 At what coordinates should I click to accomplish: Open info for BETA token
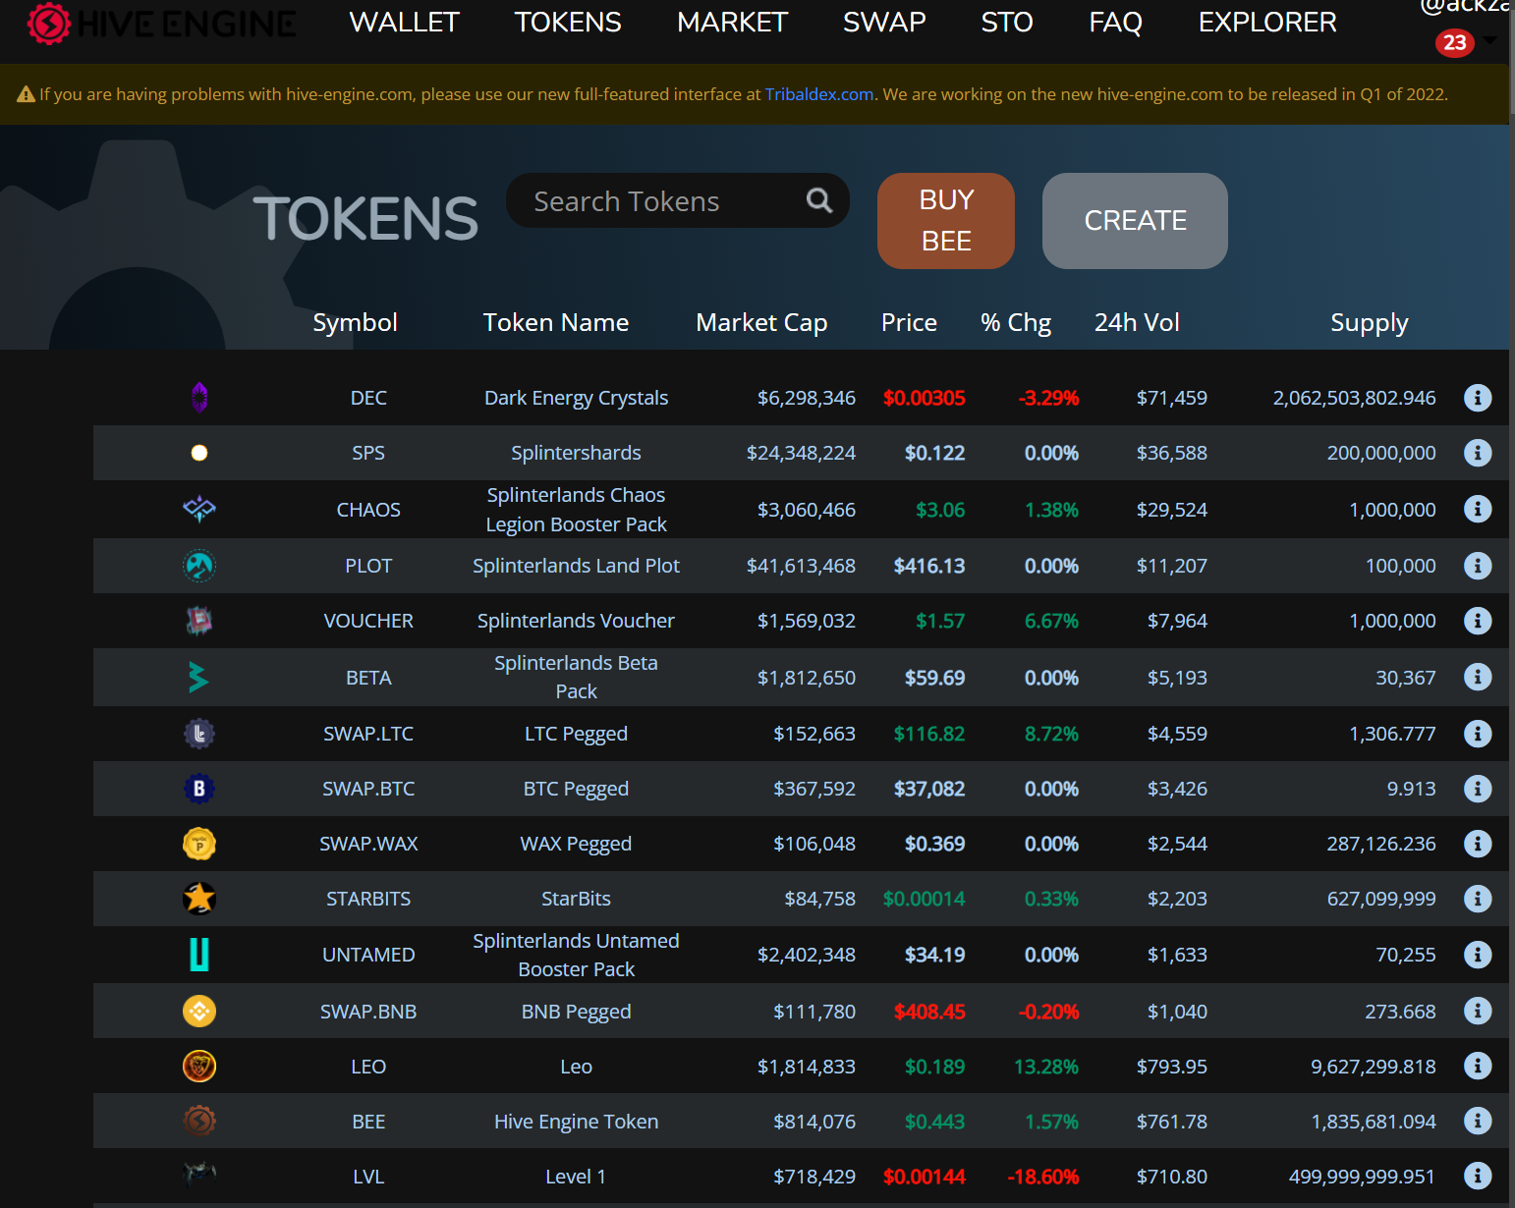pos(1477,677)
